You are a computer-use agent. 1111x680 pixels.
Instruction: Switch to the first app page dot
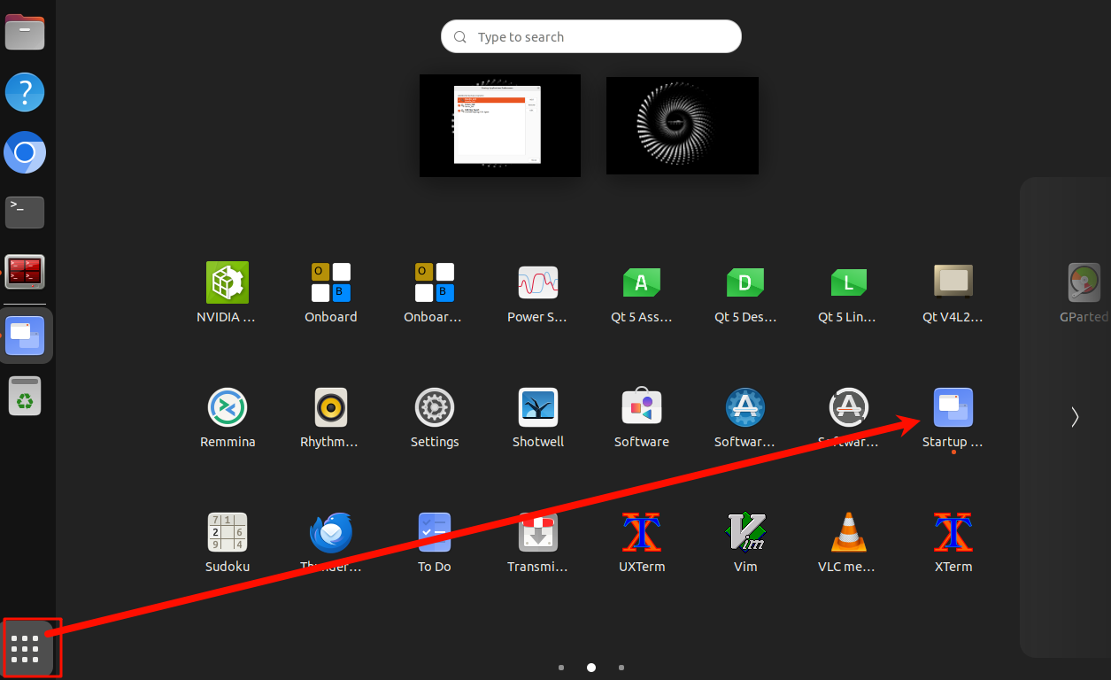pyautogui.click(x=561, y=668)
